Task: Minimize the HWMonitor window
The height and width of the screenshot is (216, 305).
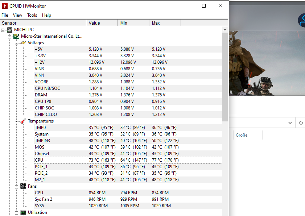Action: [x=187, y=6]
